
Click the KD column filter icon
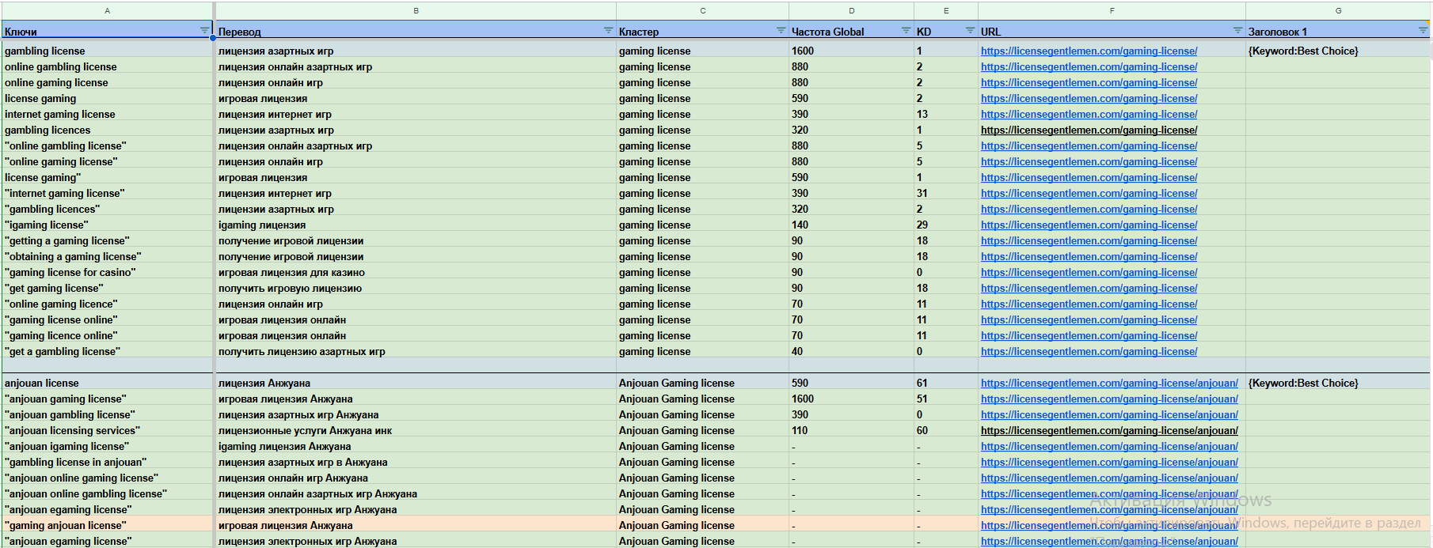(x=970, y=31)
